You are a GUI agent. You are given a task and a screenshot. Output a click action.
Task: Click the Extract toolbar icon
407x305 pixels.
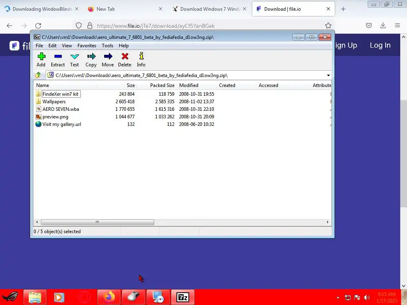(58, 56)
